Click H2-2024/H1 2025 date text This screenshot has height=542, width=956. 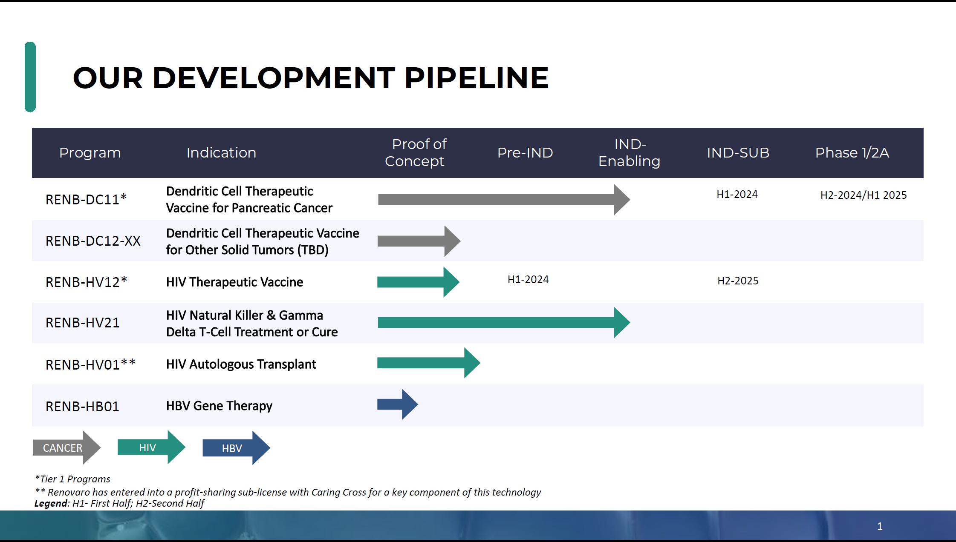click(863, 195)
